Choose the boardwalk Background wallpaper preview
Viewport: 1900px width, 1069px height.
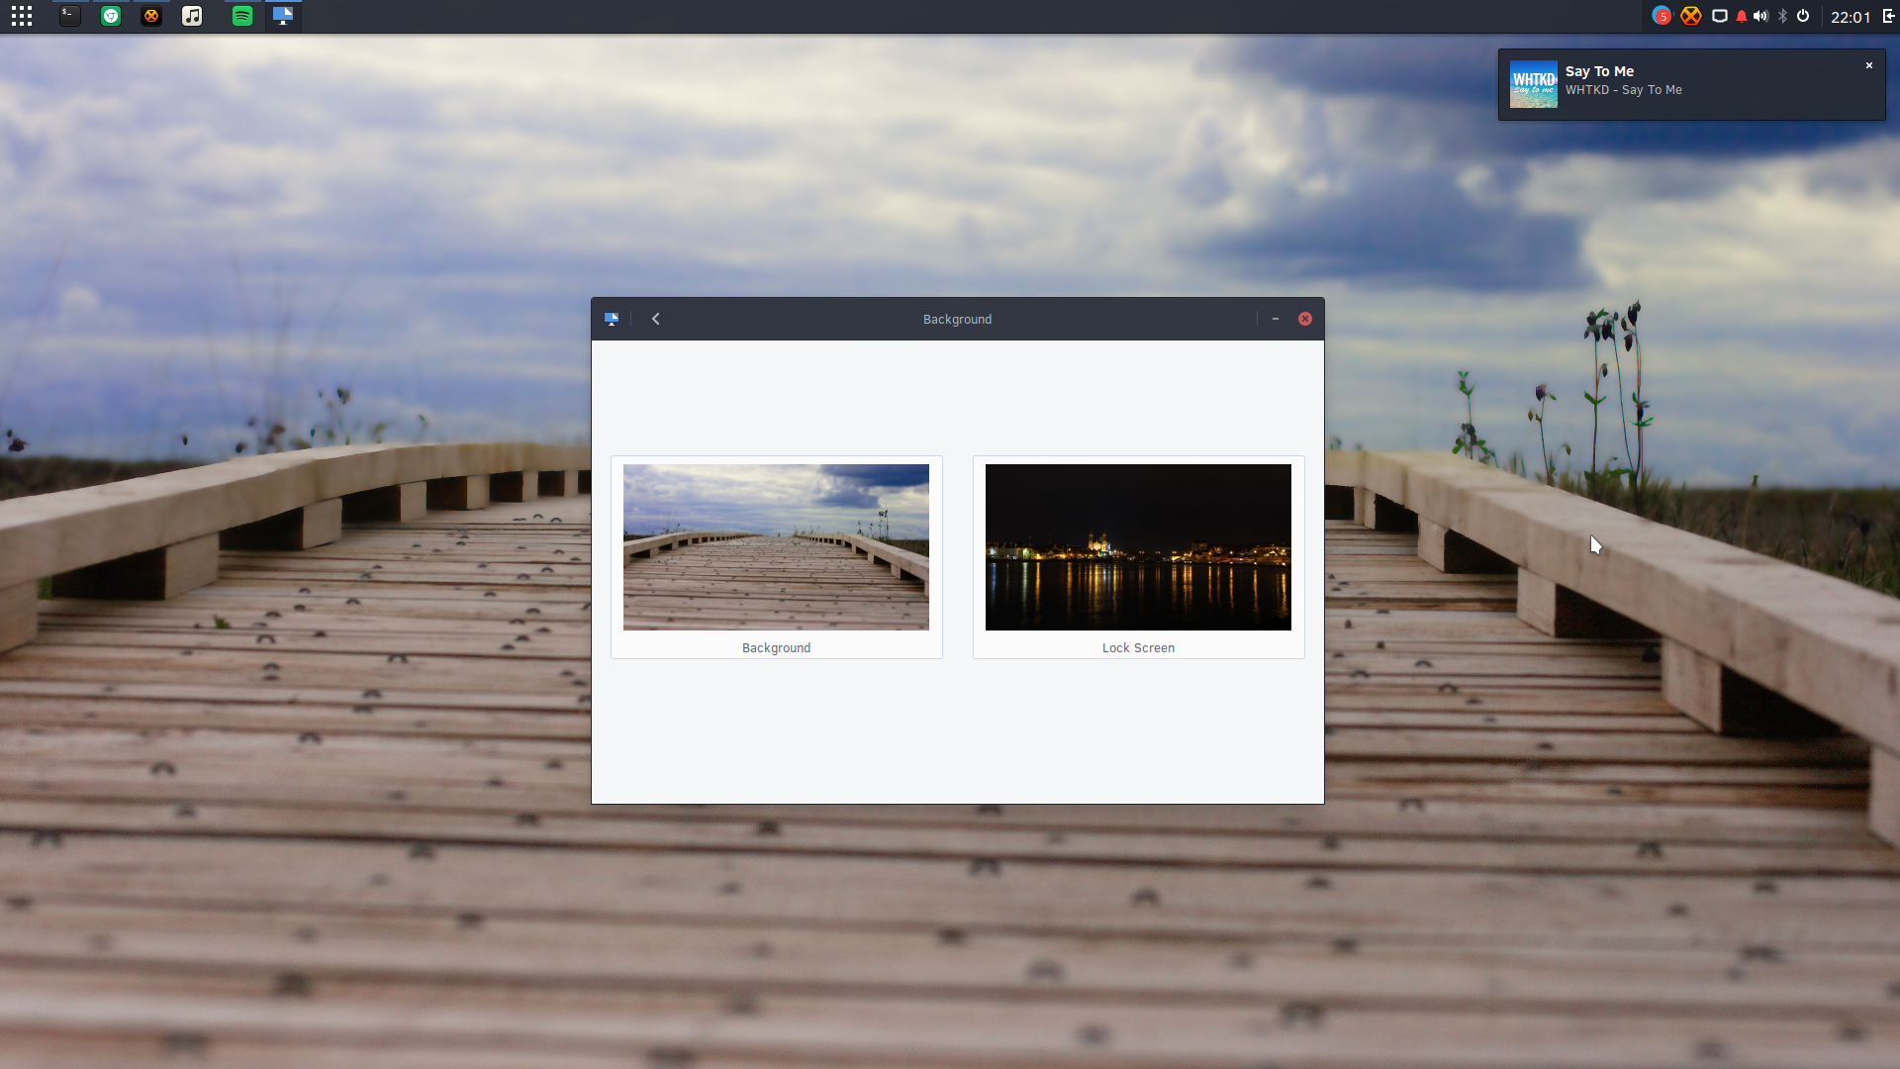click(776, 547)
